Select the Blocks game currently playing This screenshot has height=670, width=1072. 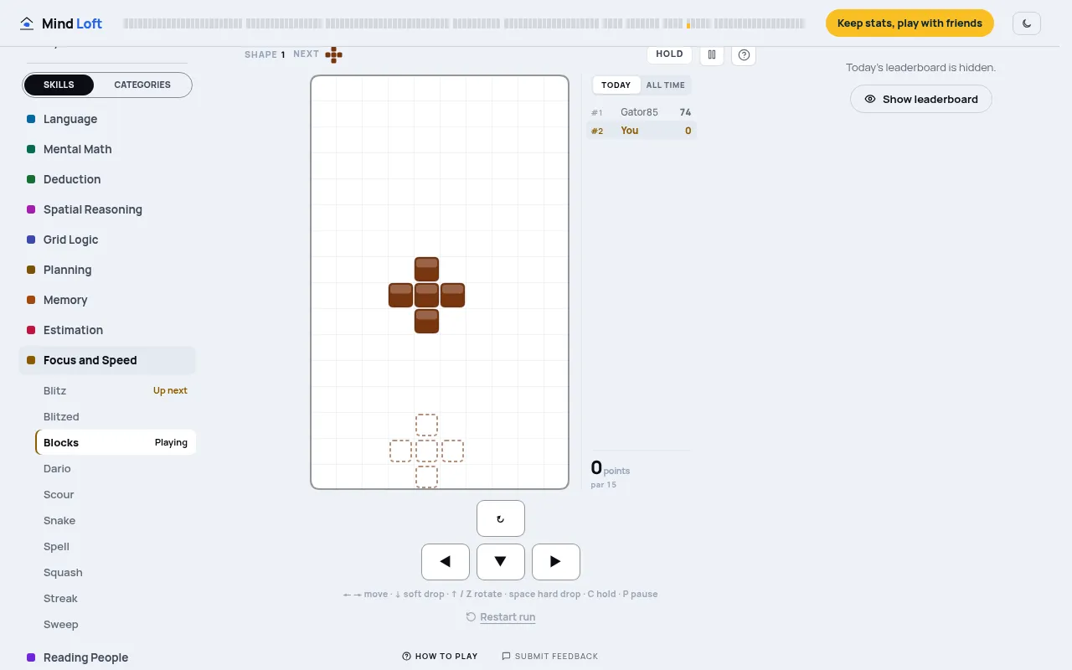(x=116, y=442)
